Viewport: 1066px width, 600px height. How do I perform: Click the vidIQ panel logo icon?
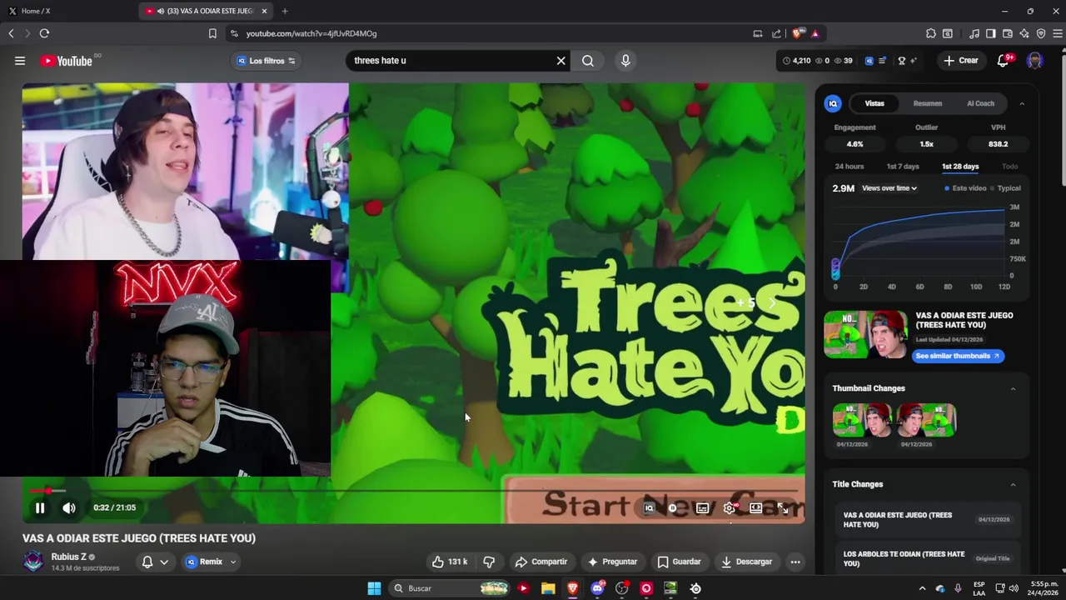click(833, 103)
